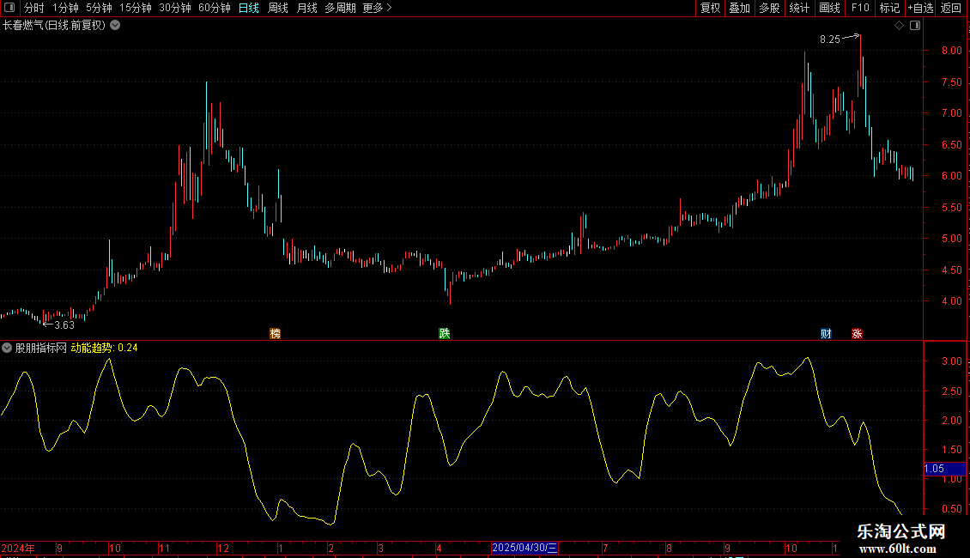Click the 6.00 price axis label
The height and width of the screenshot is (558, 970).
(x=951, y=176)
